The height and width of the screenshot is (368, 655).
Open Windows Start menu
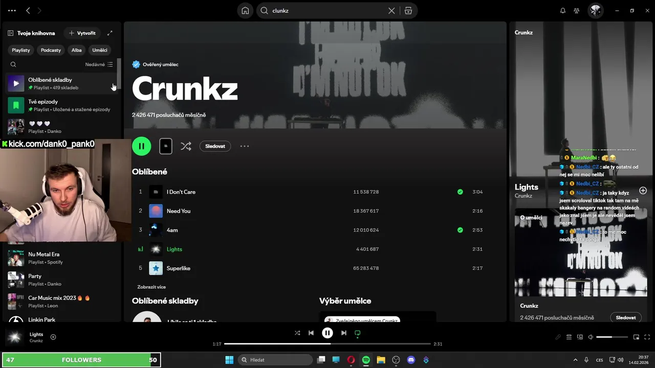pos(229,360)
